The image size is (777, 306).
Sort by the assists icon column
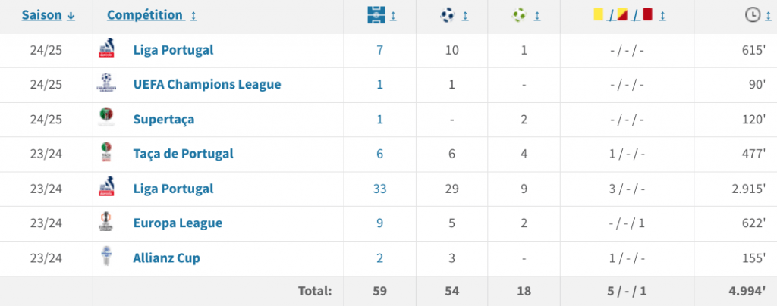click(521, 15)
